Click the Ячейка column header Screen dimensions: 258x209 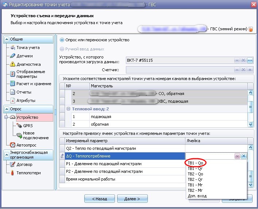pyautogui.click(x=216, y=141)
